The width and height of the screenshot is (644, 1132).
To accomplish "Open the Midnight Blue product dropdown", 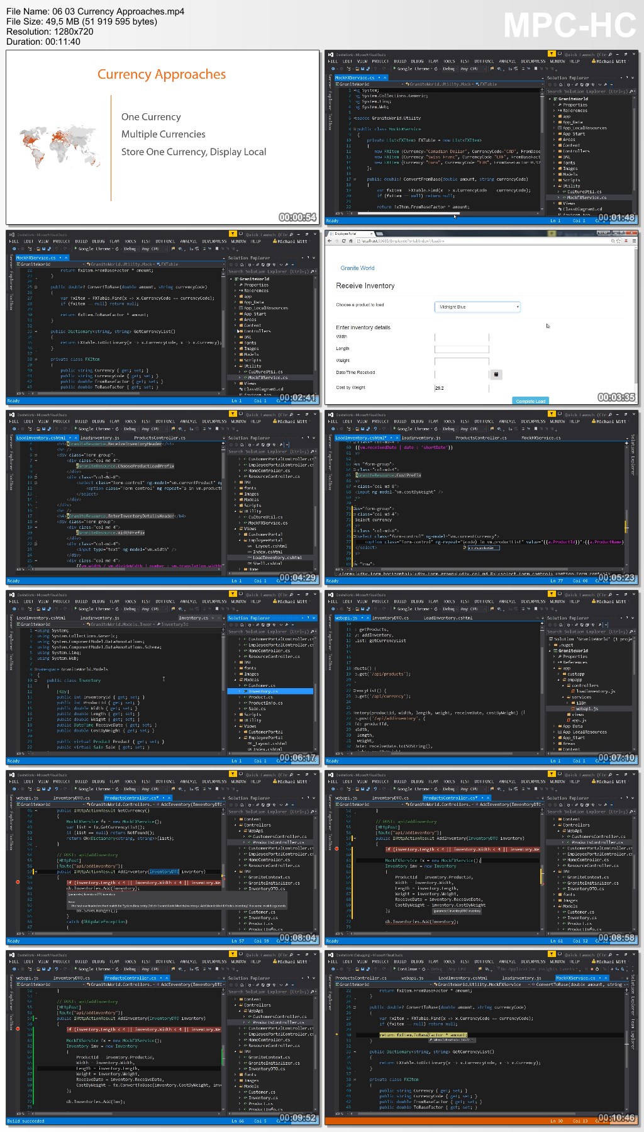I will 477,307.
